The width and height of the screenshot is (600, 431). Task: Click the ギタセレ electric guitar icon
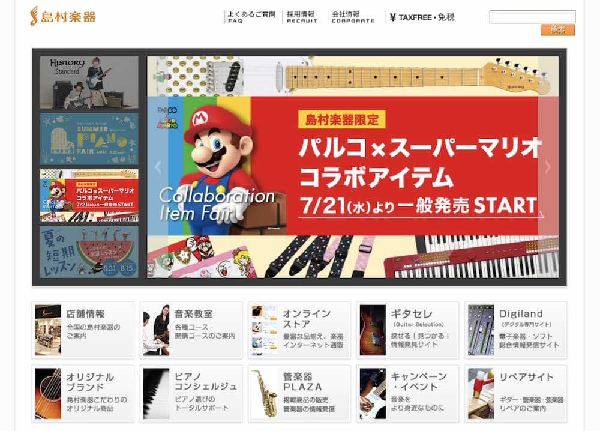click(373, 330)
